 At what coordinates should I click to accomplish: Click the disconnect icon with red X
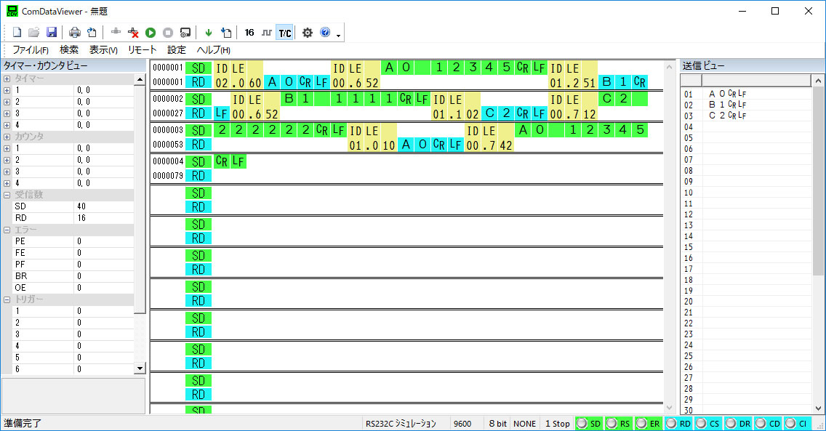pos(133,33)
